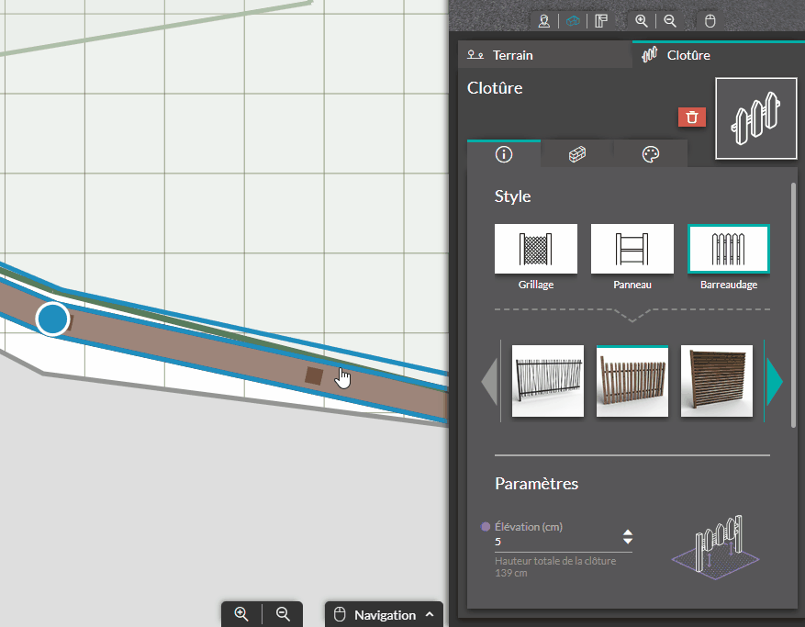Select the black metal fence thumbnail

(548, 381)
